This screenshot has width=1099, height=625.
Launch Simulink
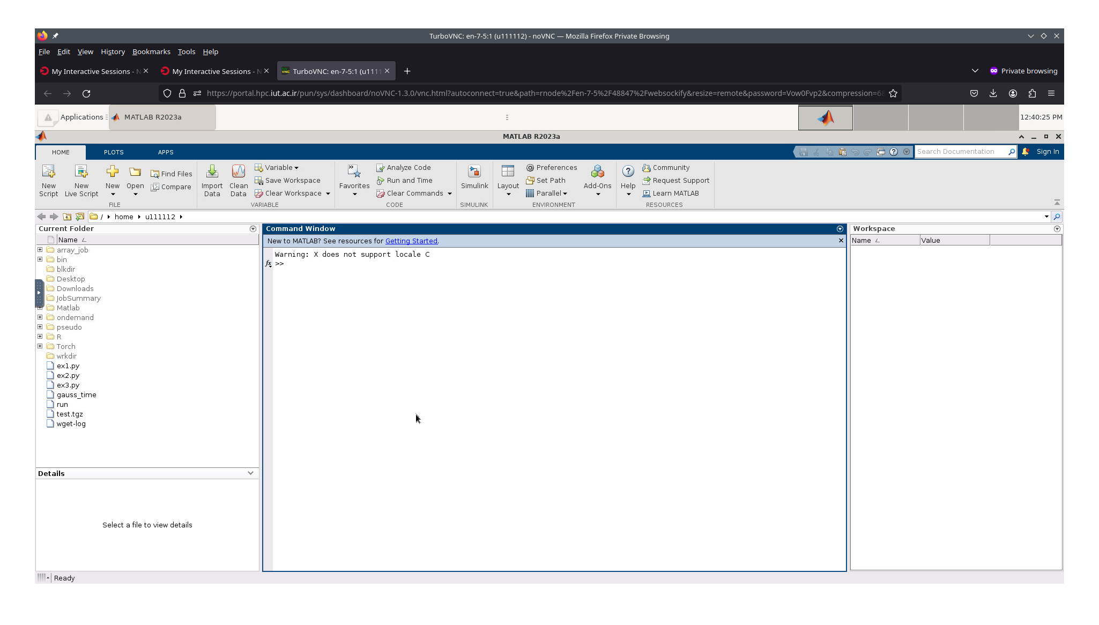(474, 177)
